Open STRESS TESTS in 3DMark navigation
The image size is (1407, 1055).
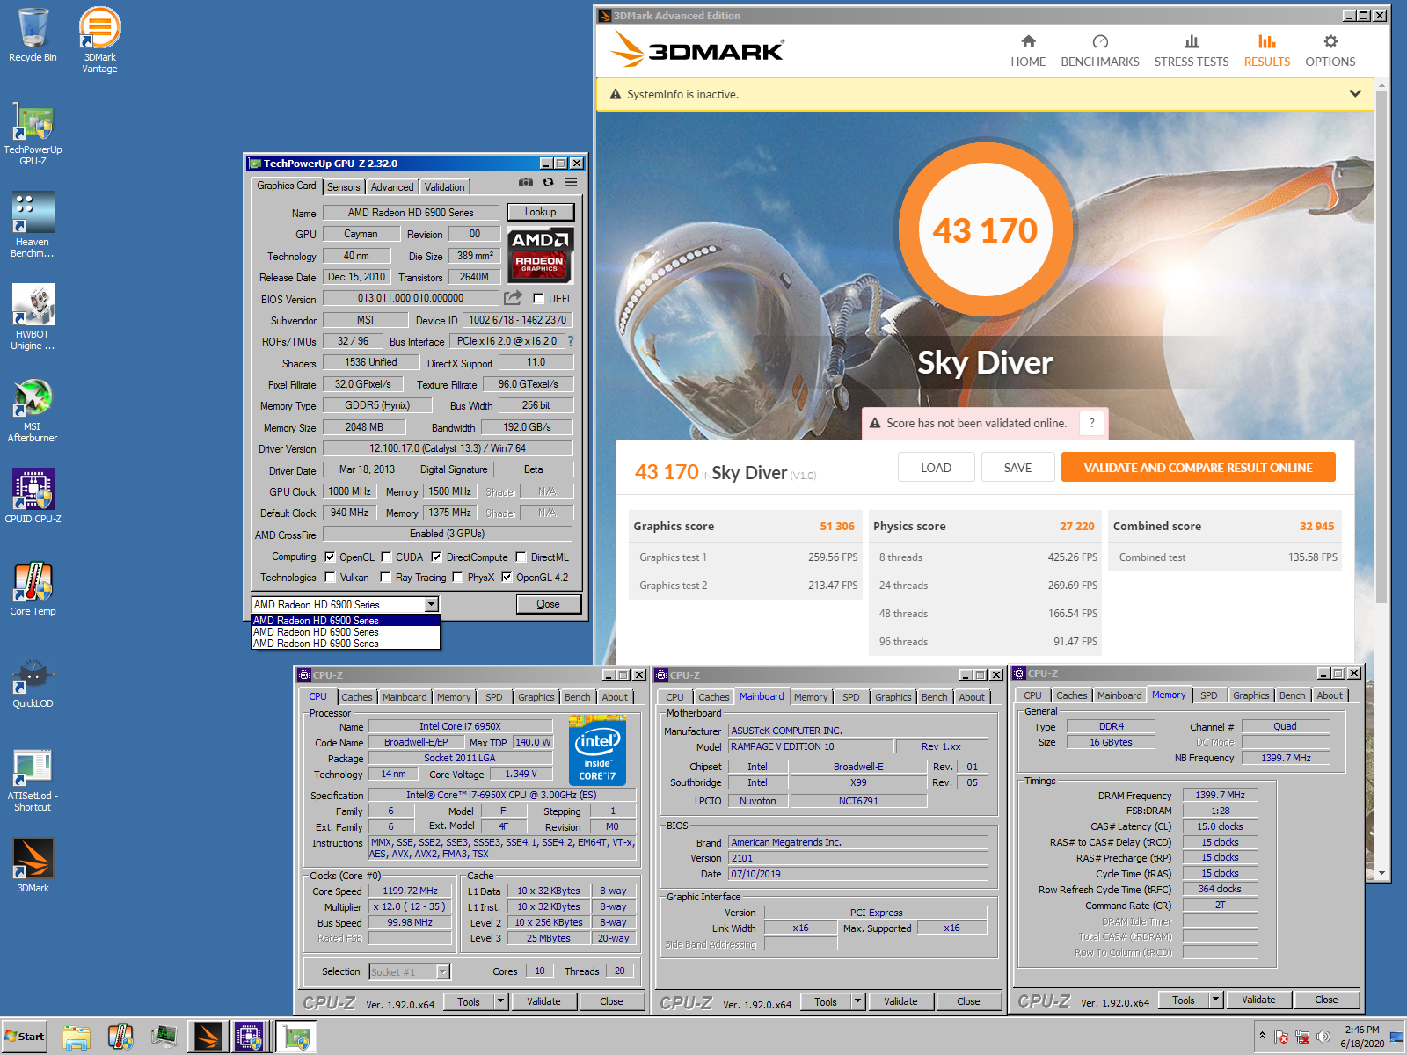1192,51
